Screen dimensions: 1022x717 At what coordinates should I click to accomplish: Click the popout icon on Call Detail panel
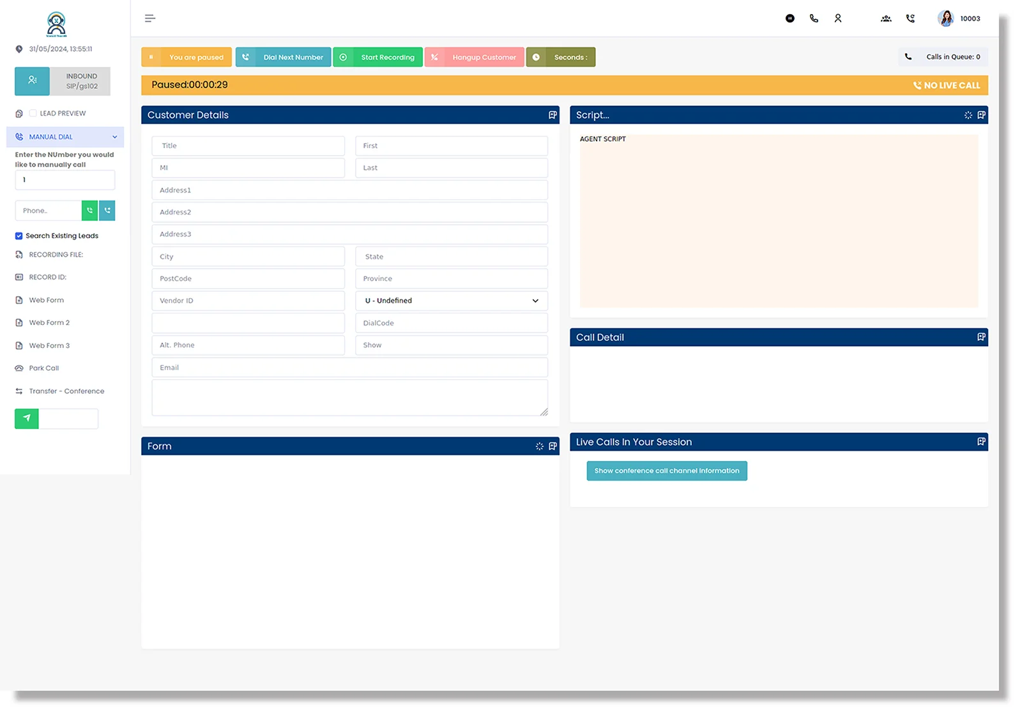pos(981,337)
